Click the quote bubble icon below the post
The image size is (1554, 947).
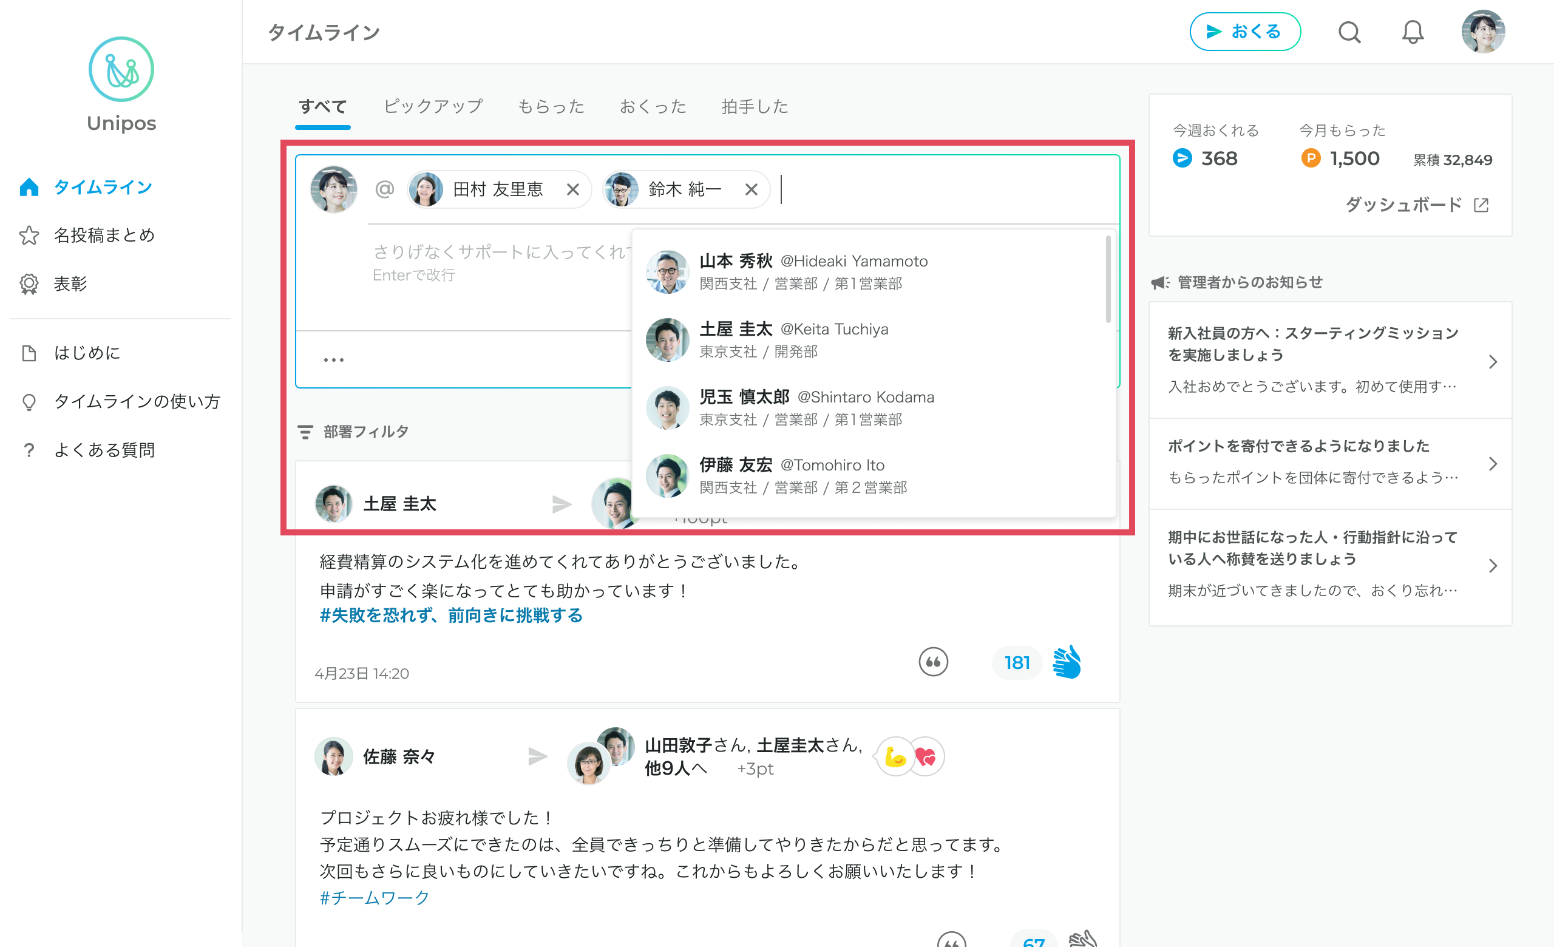pos(934,662)
